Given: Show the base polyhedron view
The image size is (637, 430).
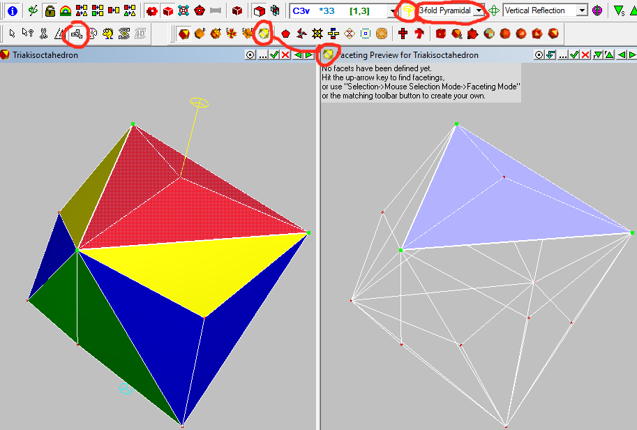Looking at the screenshot, I should (183, 34).
